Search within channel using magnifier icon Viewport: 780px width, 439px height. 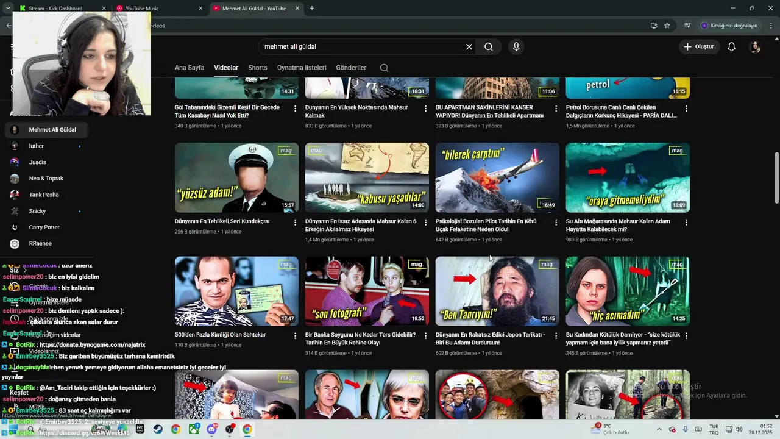point(384,68)
